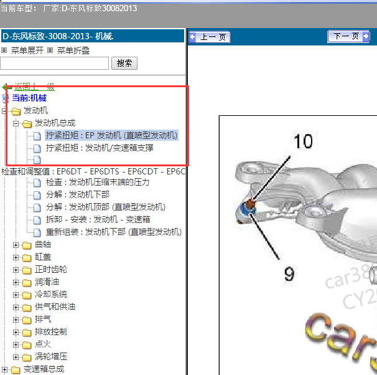Click the 发动机 folder icon
Screen dimensions: 377x375
(x=16, y=112)
